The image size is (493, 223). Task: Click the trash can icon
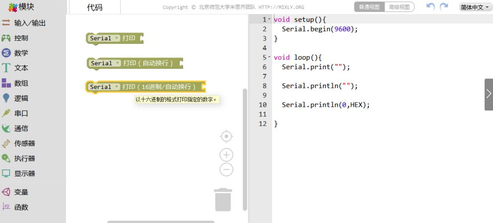click(223, 199)
